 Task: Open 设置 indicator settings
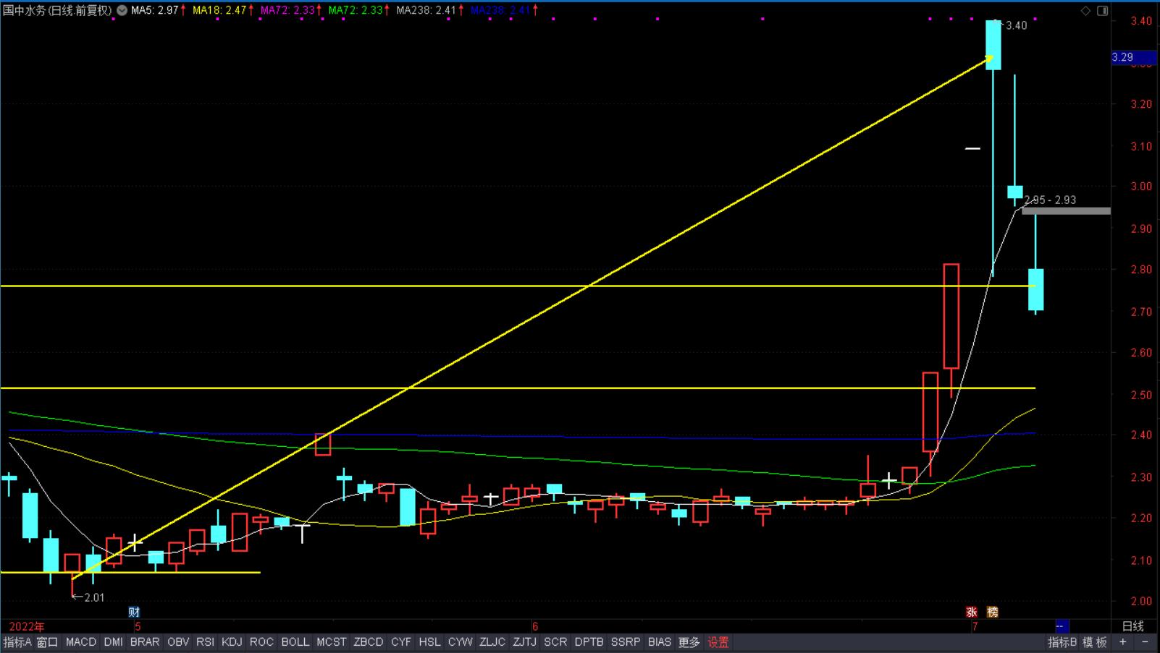tap(718, 642)
